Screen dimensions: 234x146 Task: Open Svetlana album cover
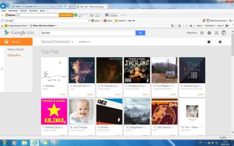point(137,70)
